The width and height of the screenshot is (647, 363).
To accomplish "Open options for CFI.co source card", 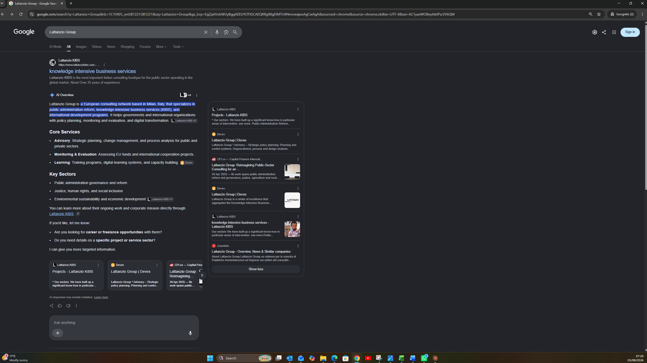I will (x=298, y=159).
